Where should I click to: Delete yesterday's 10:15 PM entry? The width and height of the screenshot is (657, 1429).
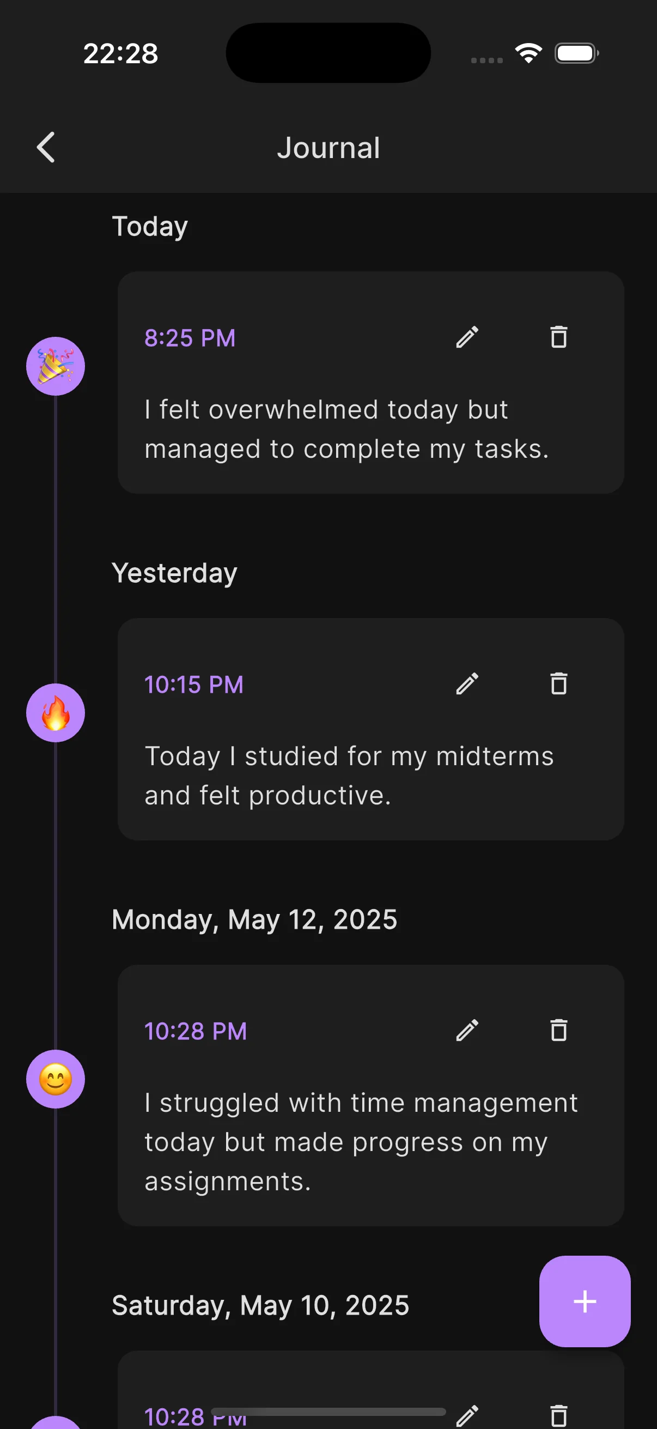coord(558,684)
